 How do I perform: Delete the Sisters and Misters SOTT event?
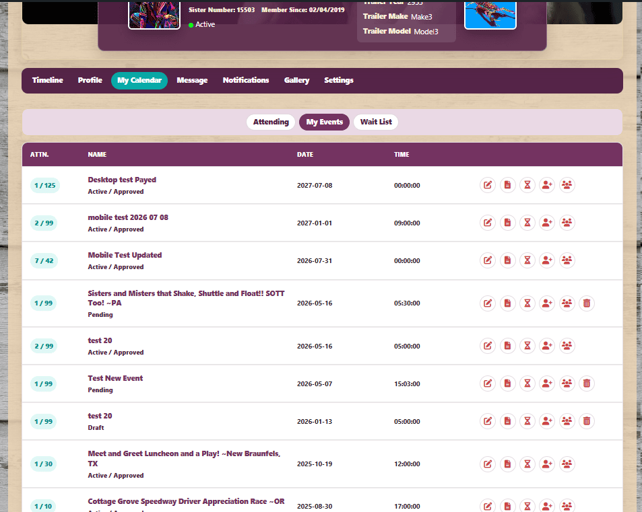[587, 303]
